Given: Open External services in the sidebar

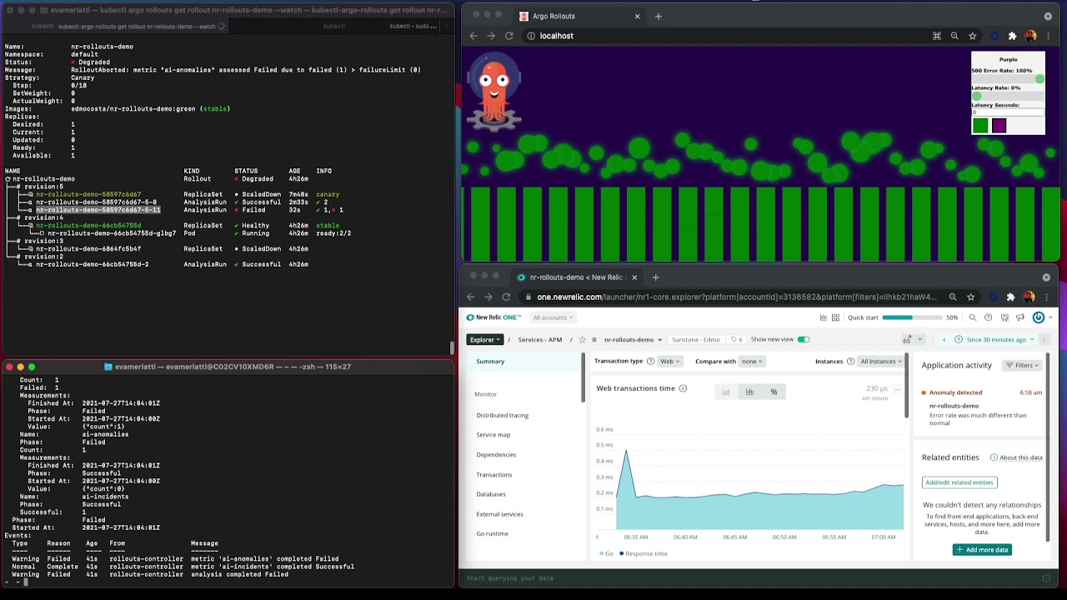Looking at the screenshot, I should 499,514.
